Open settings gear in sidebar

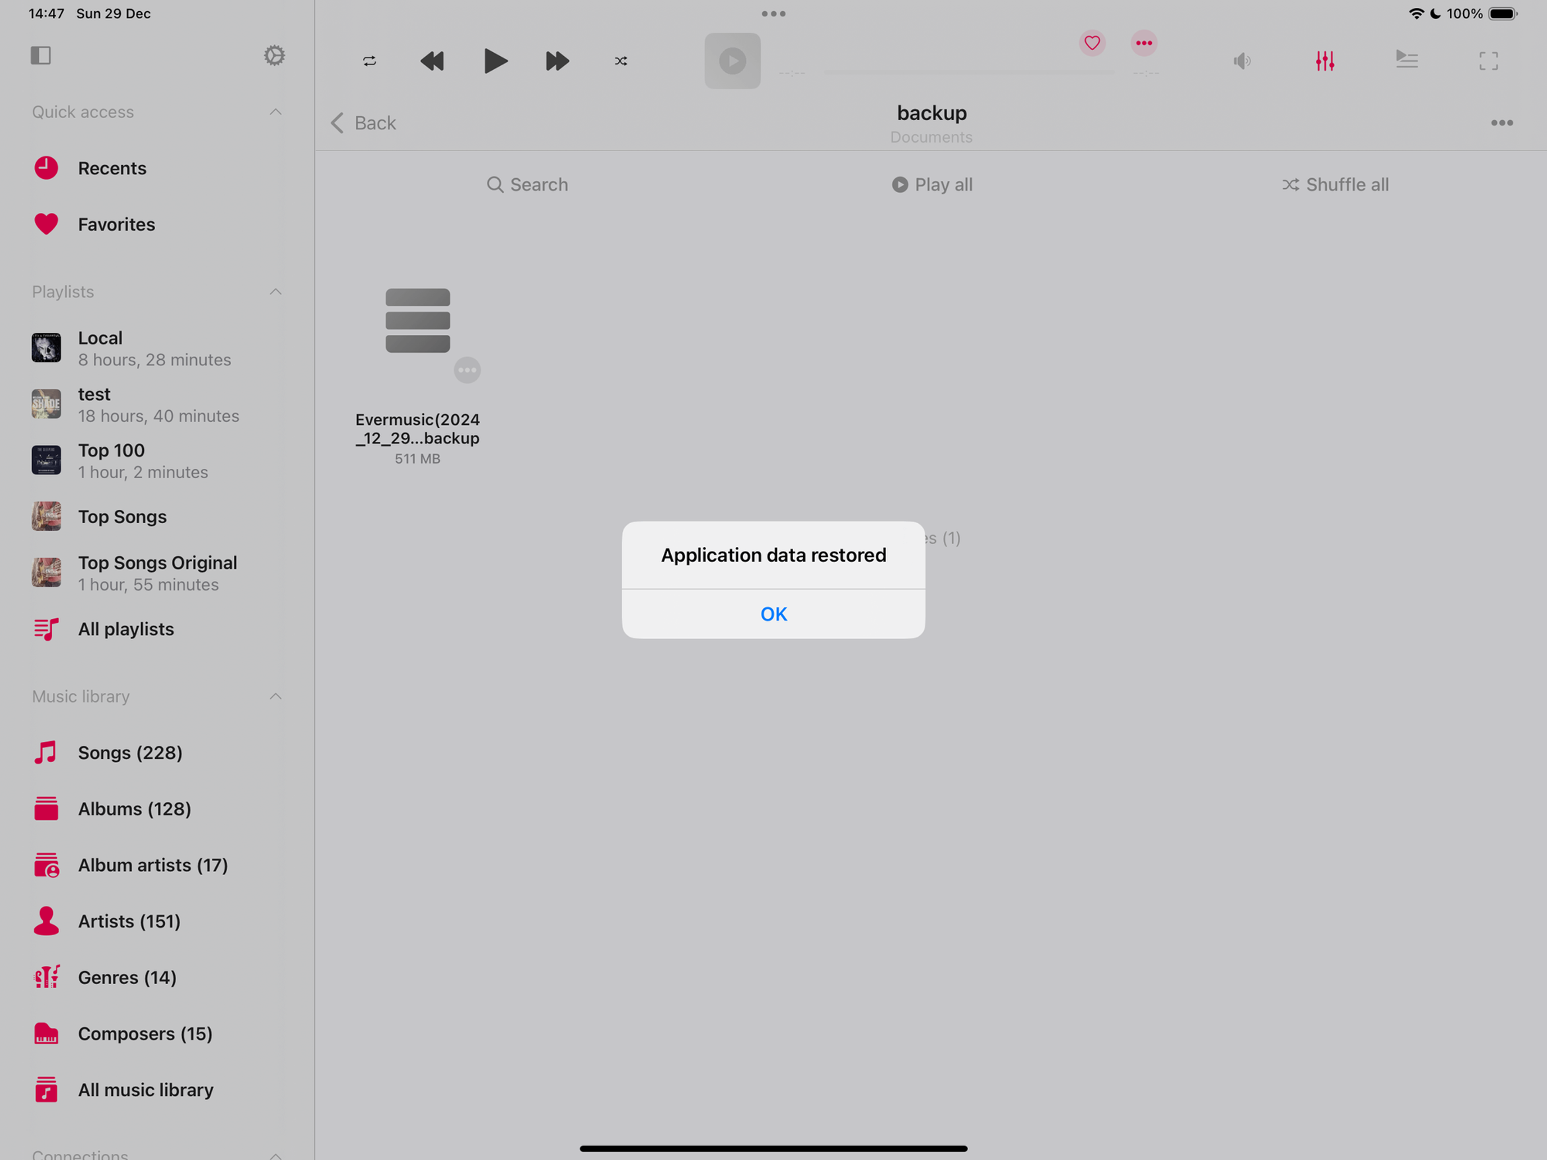click(x=274, y=55)
